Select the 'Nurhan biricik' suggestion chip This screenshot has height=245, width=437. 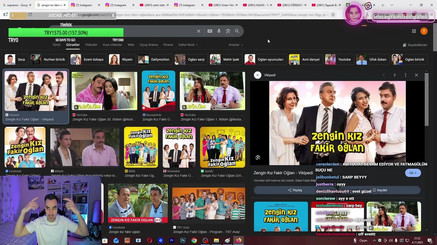[49, 60]
